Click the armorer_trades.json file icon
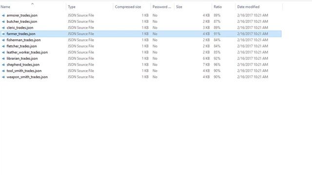This screenshot has width=312, height=175. click(3, 16)
